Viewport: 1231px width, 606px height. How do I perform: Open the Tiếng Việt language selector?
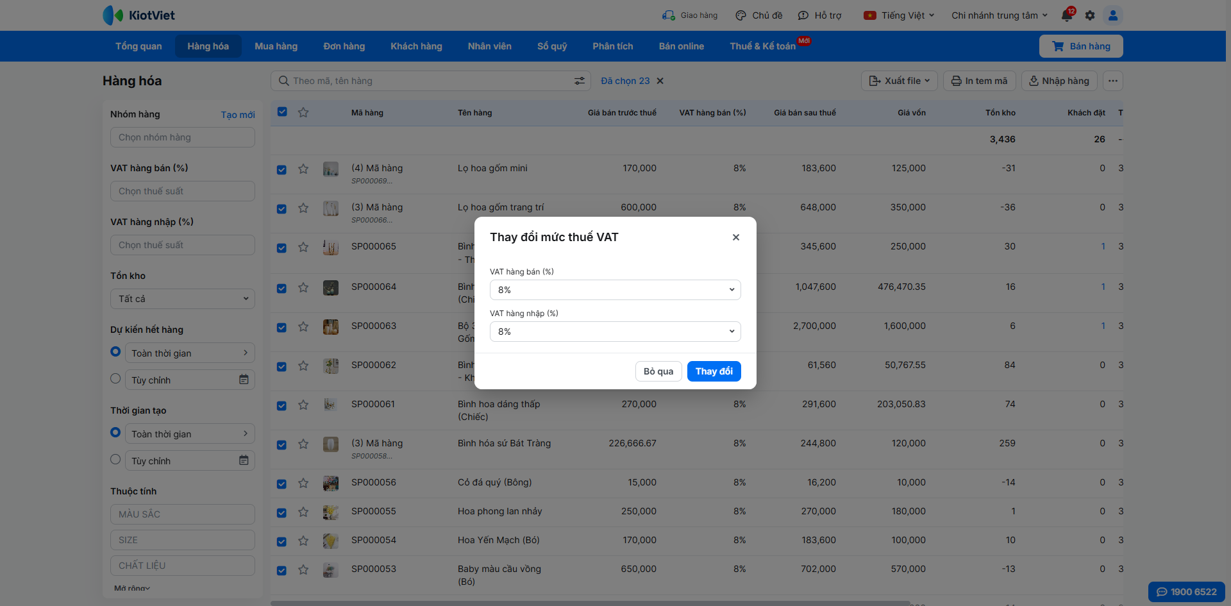pyautogui.click(x=899, y=15)
